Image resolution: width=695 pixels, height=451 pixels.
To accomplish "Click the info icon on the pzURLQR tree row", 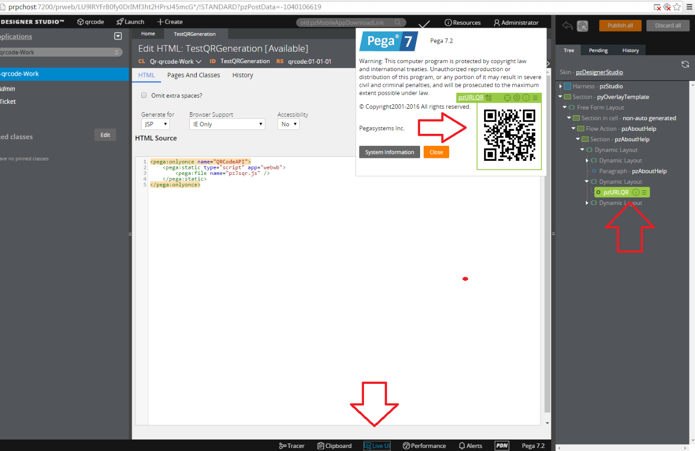I will (x=636, y=192).
